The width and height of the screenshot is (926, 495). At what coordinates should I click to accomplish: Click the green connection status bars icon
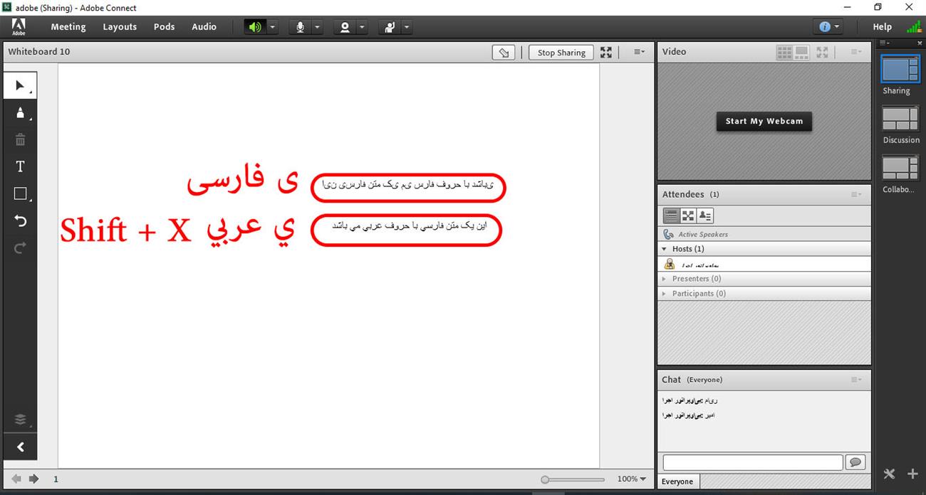pyautogui.click(x=913, y=27)
